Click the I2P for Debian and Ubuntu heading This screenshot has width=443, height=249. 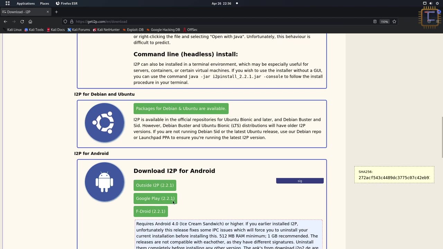104,94
